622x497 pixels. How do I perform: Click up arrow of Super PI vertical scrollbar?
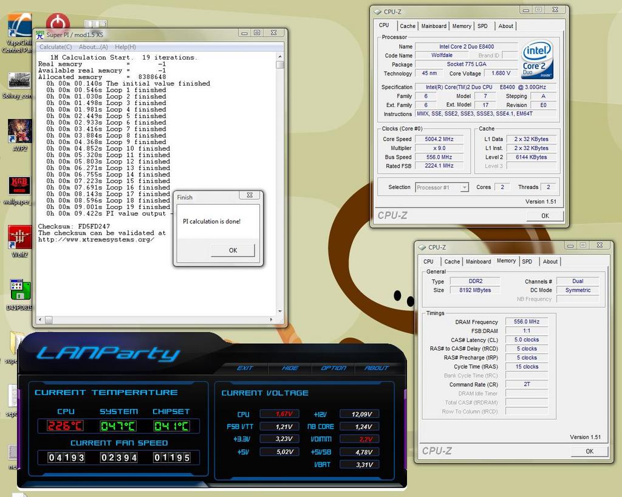coord(280,57)
